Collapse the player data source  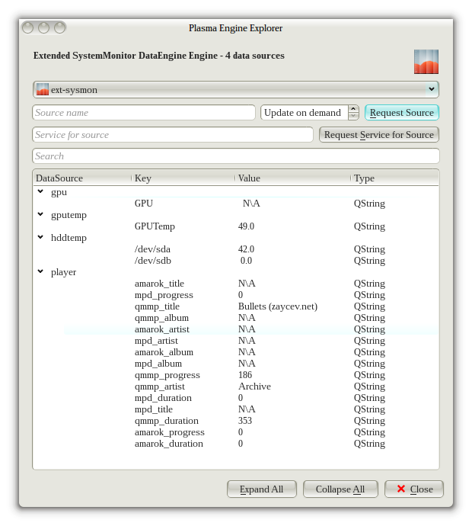(40, 272)
